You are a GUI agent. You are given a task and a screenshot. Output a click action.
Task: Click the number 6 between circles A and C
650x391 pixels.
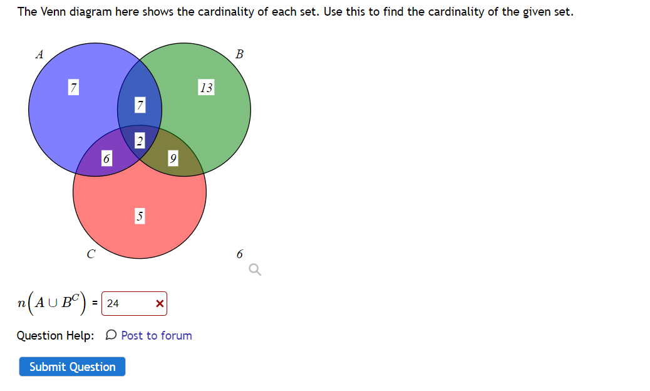click(106, 159)
